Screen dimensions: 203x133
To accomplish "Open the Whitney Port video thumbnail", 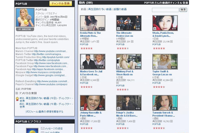I will click(129, 62).
